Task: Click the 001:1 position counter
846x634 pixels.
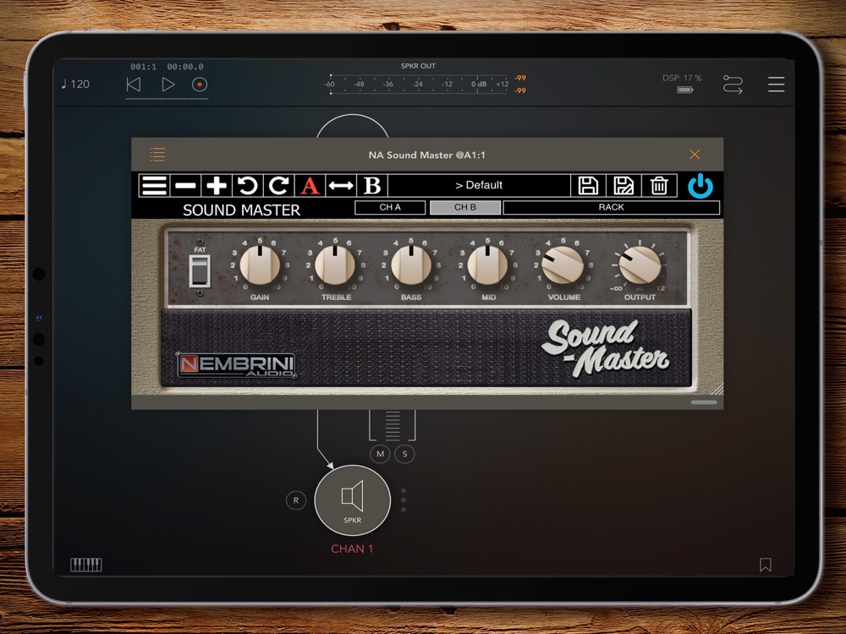Action: (x=143, y=67)
